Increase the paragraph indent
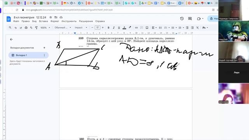 click(x=192, y=28)
